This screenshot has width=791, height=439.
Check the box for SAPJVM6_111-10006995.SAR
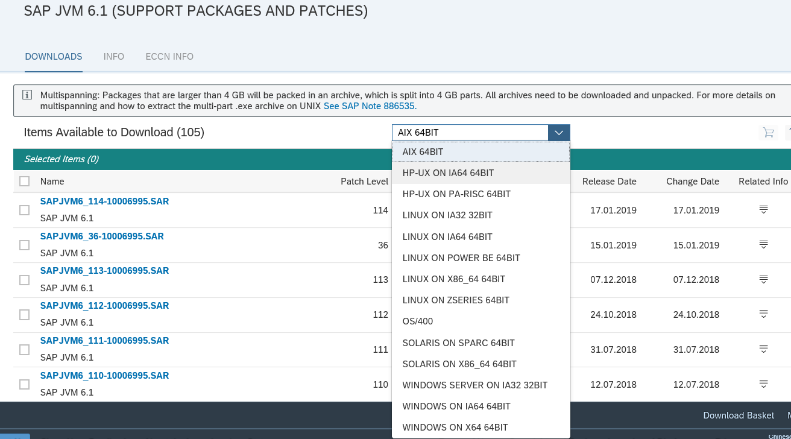click(24, 350)
